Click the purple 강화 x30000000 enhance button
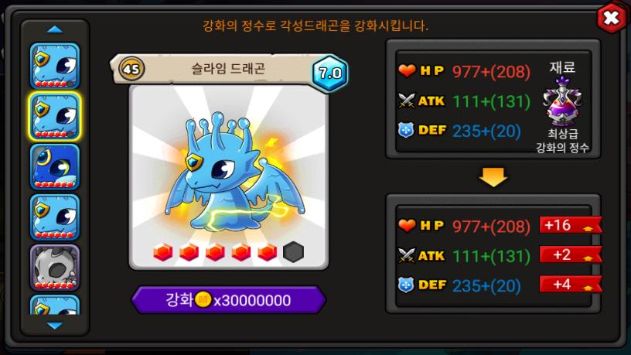The height and width of the screenshot is (355, 631). click(228, 300)
